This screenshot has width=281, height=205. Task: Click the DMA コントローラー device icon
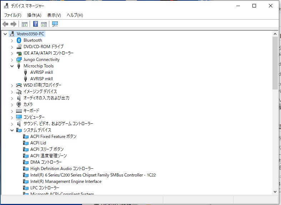pos(26,162)
